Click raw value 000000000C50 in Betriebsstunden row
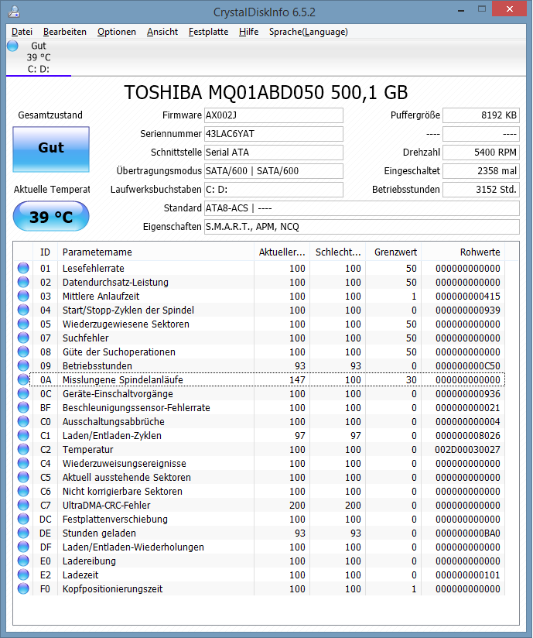 click(x=467, y=365)
